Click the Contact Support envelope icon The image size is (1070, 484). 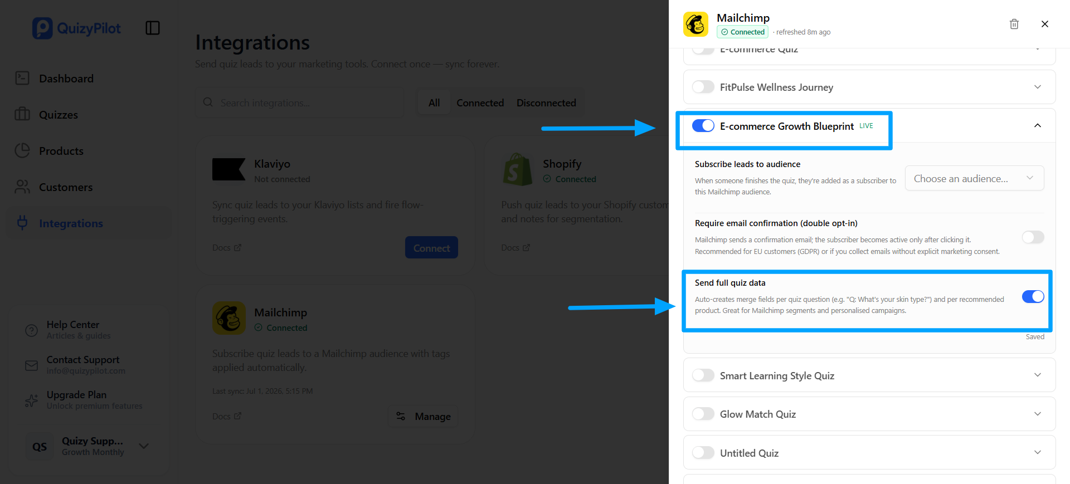pos(32,365)
